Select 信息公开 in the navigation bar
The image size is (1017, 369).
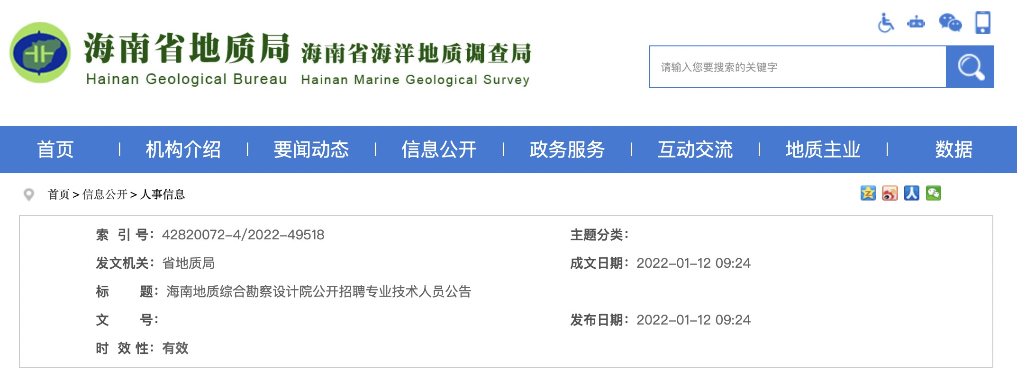click(x=439, y=149)
